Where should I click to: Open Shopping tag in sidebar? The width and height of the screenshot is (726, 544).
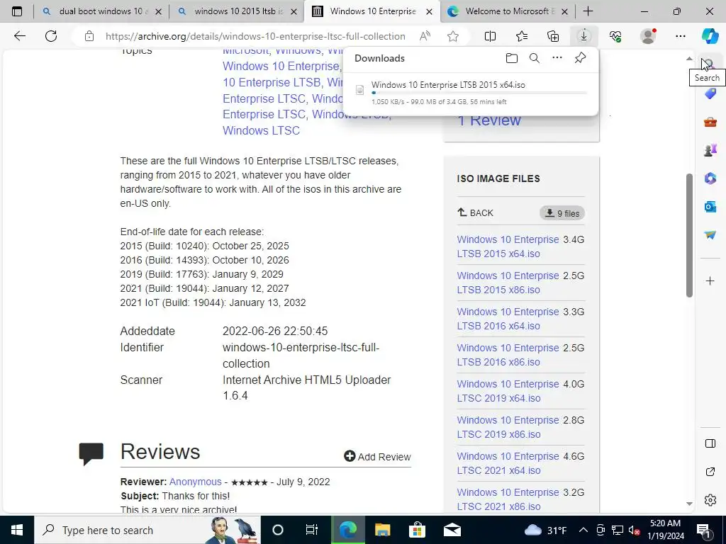point(710,93)
